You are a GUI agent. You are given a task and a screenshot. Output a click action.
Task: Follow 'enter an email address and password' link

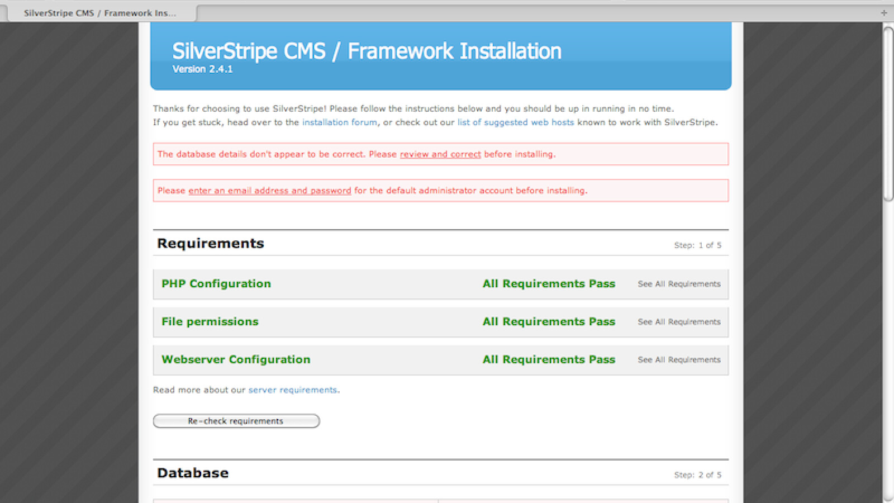coord(269,191)
